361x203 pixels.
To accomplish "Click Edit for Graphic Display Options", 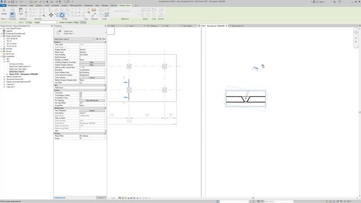I will click(x=92, y=65).
